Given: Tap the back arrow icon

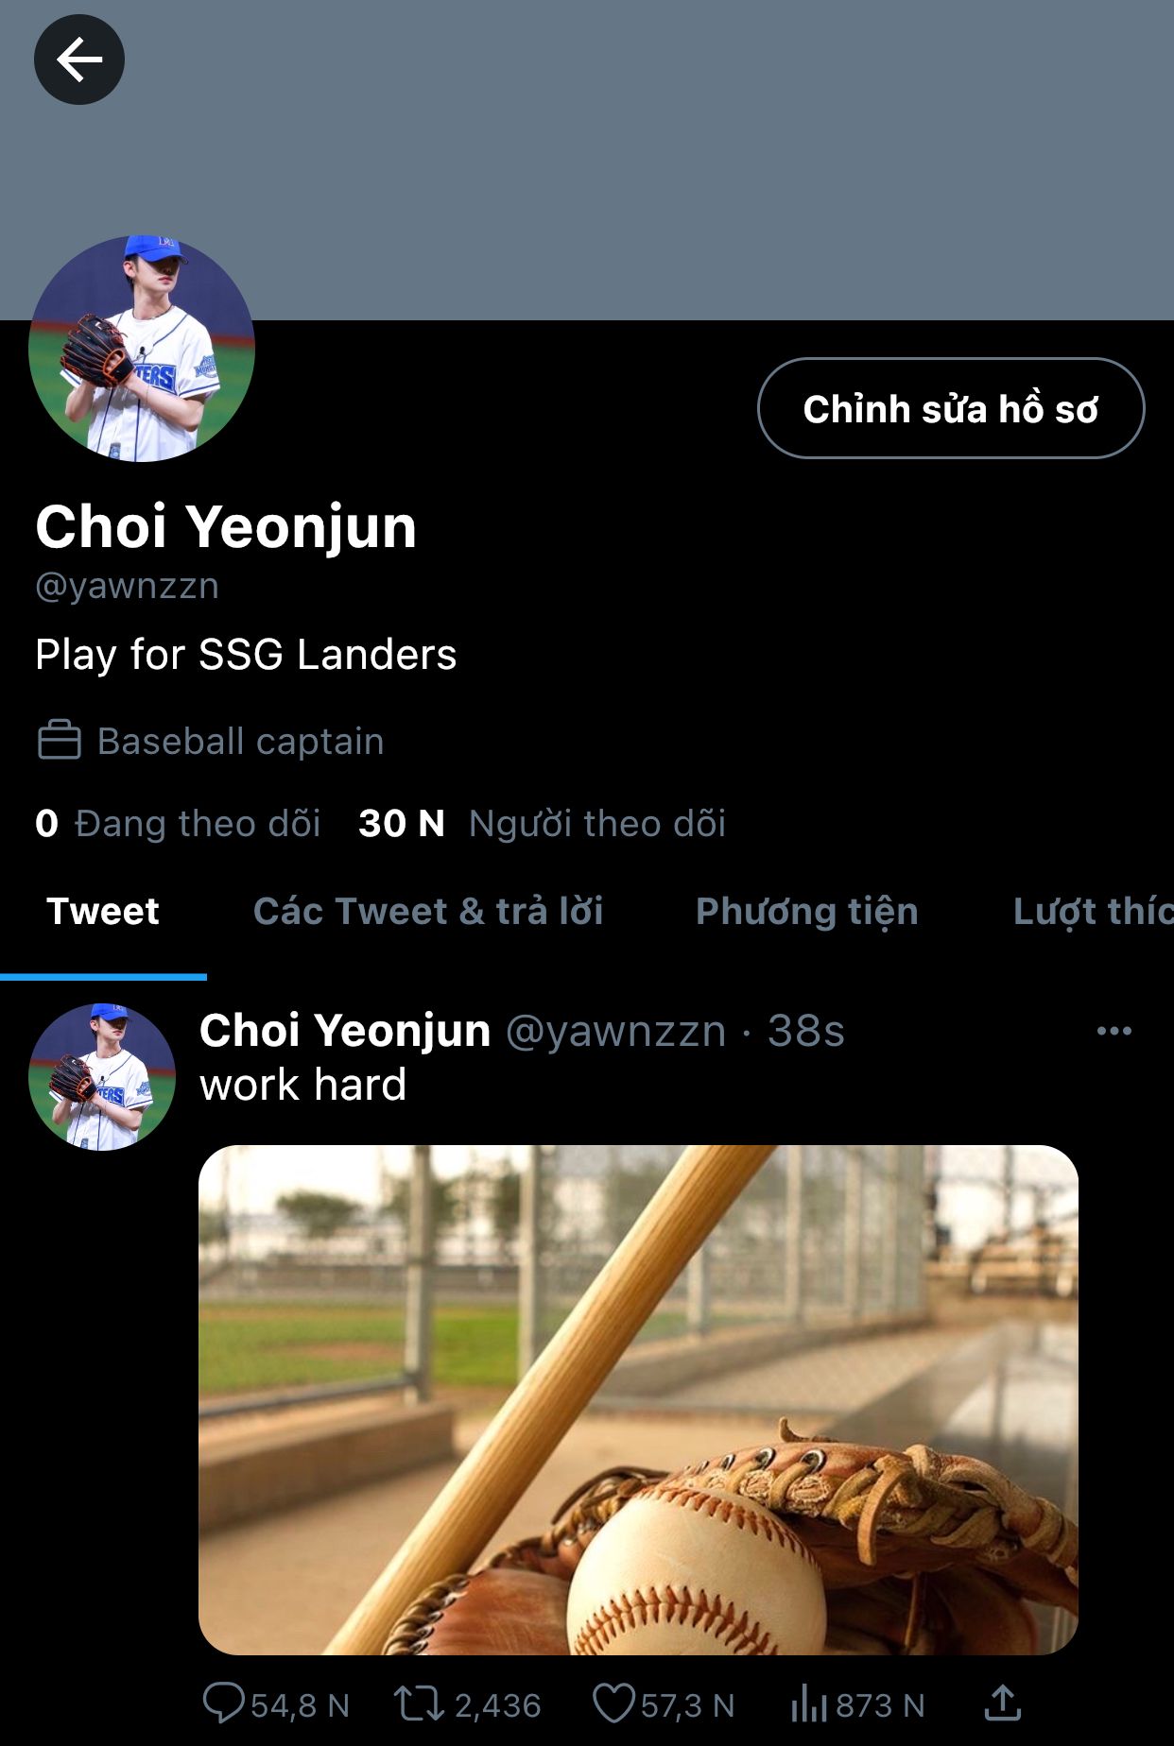Looking at the screenshot, I should coord(79,60).
